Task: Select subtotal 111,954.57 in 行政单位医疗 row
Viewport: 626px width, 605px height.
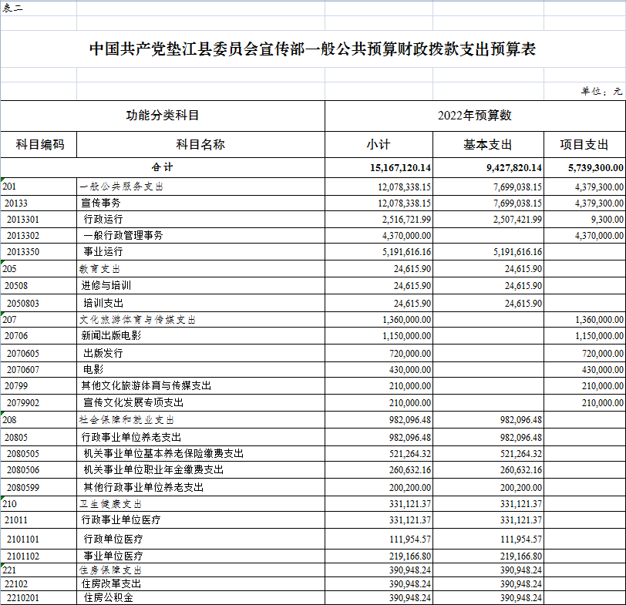Action: click(x=379, y=539)
